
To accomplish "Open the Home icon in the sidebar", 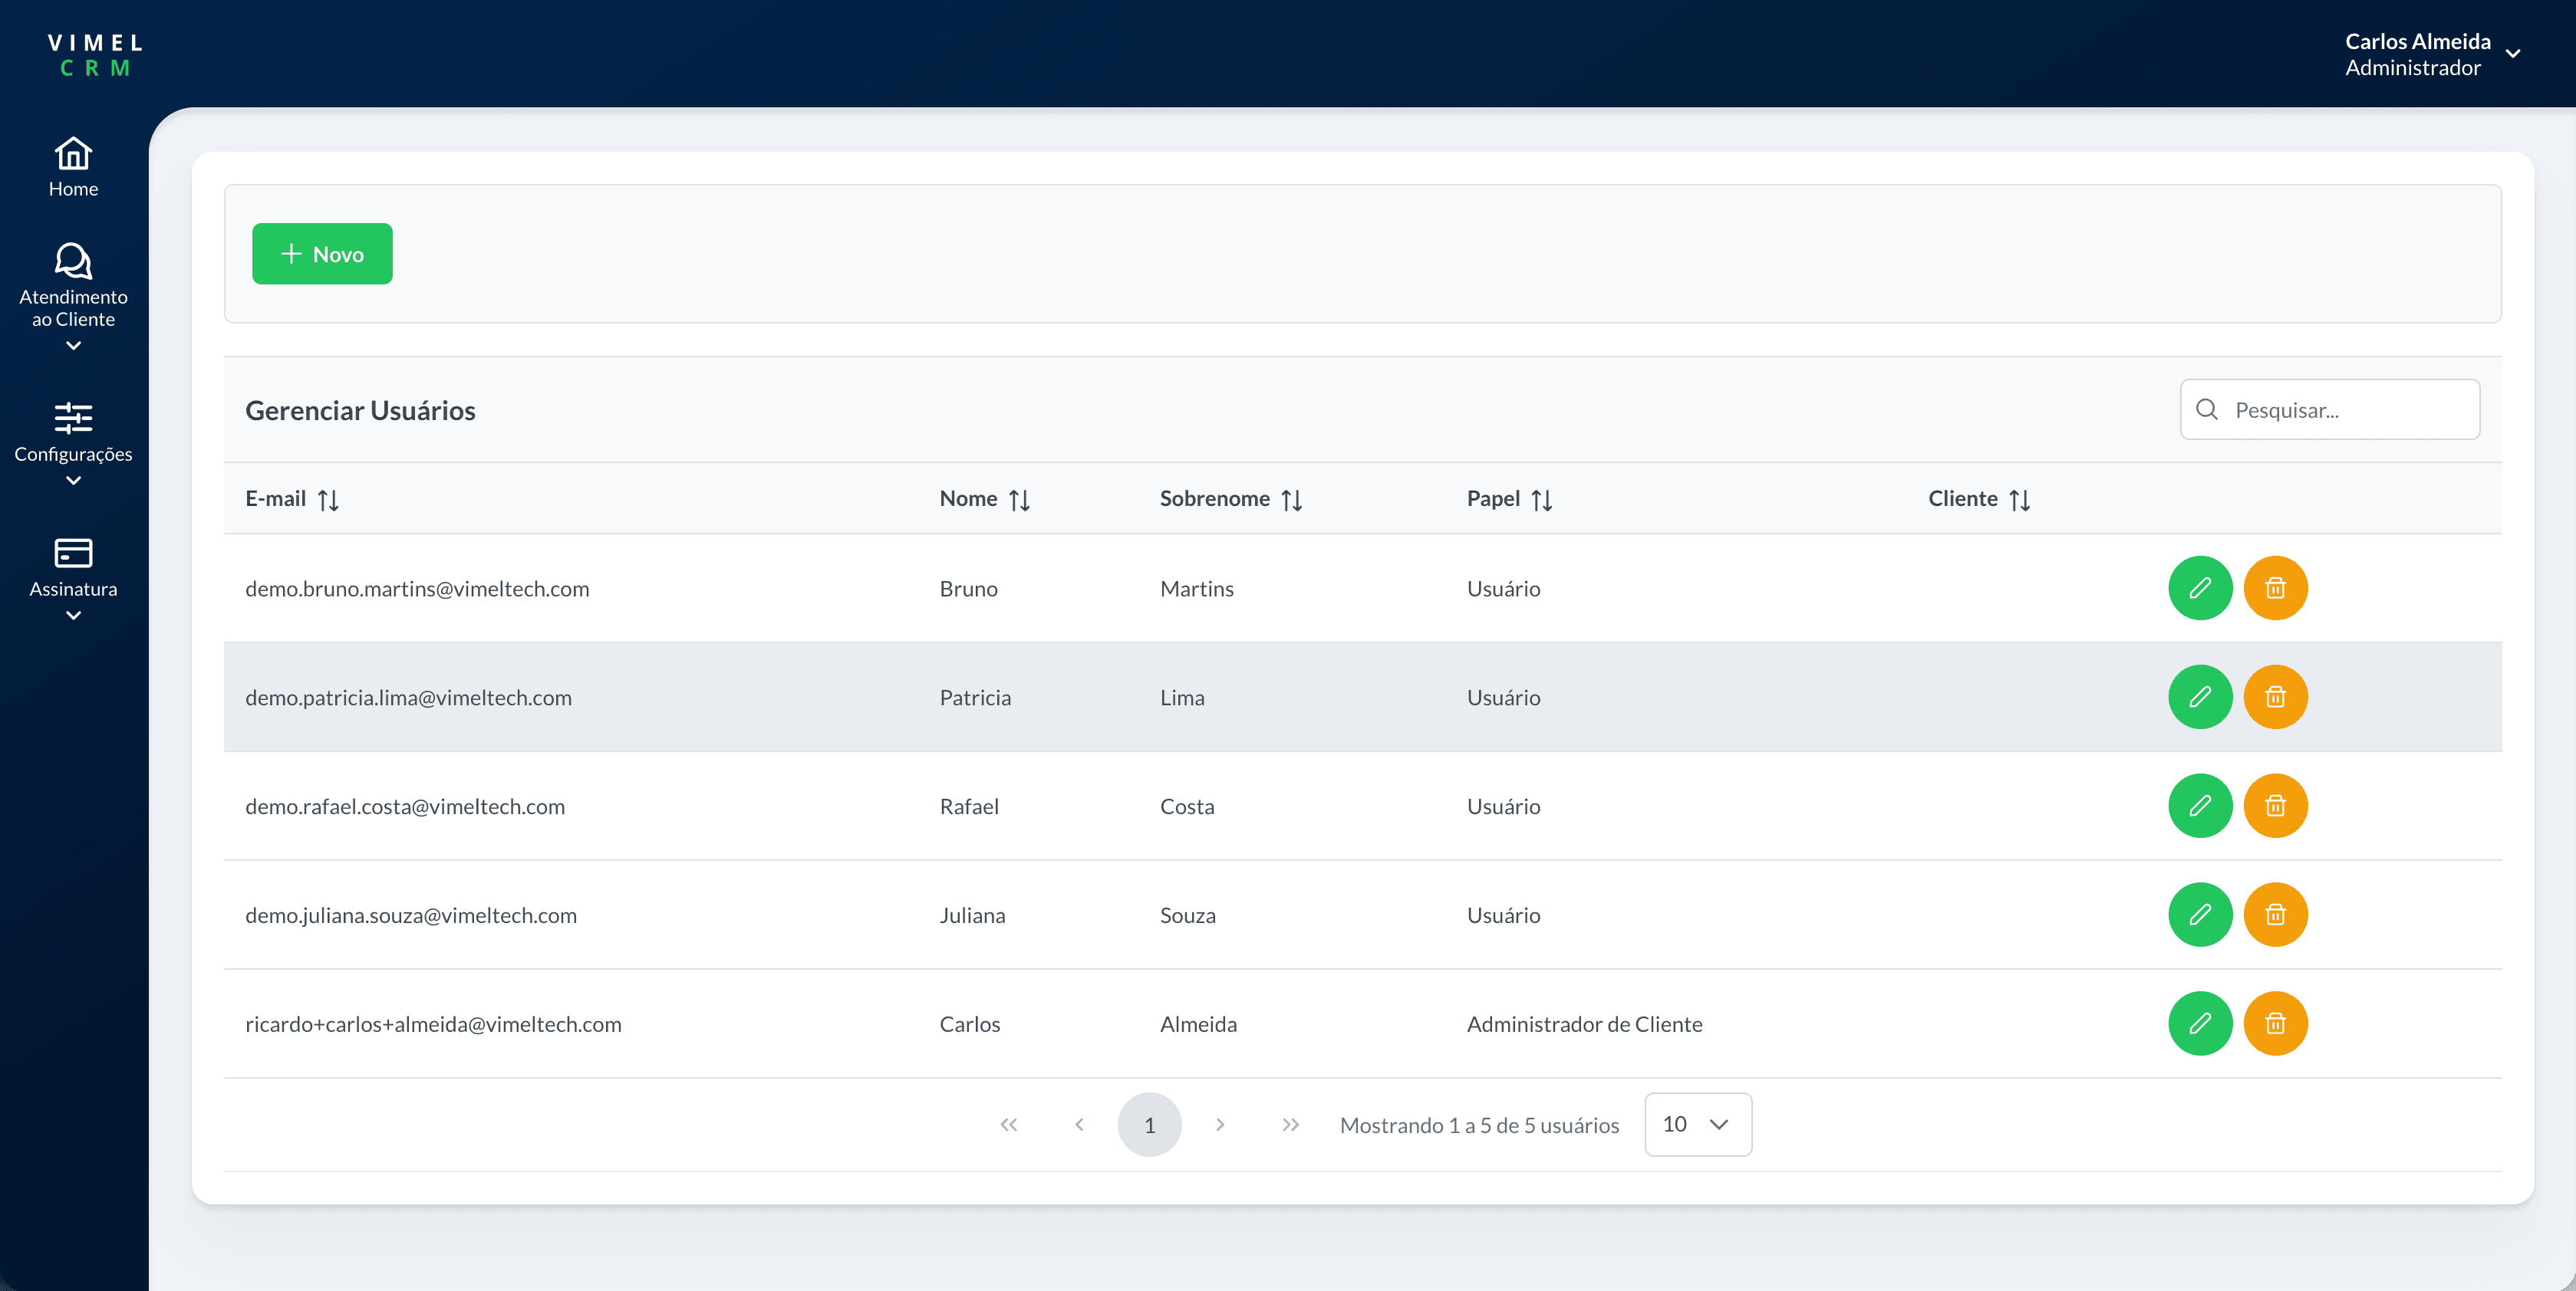I will point(73,155).
